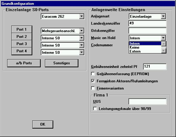Click the Port 1 button
Image resolution: width=176 pixels, height=137 pixels.
(x=22, y=29)
